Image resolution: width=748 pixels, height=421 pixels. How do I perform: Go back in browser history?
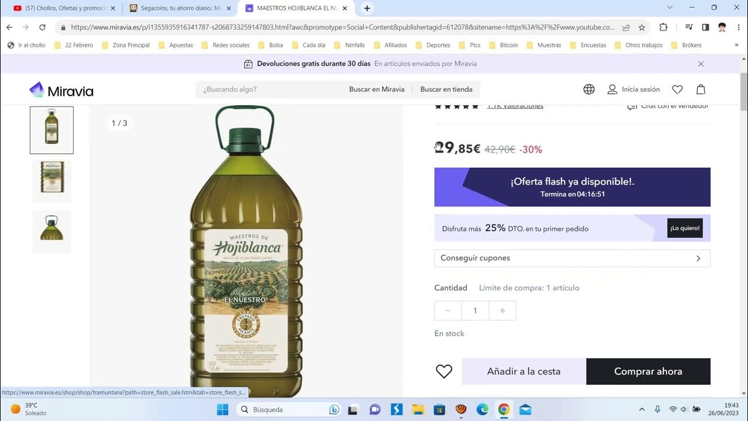point(9,27)
